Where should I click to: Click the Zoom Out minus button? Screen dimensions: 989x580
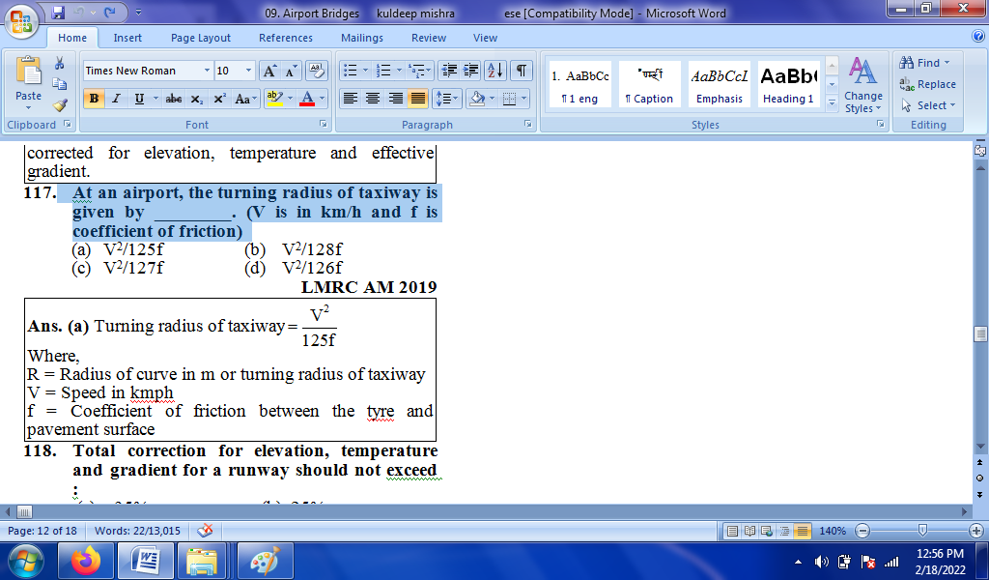(862, 531)
